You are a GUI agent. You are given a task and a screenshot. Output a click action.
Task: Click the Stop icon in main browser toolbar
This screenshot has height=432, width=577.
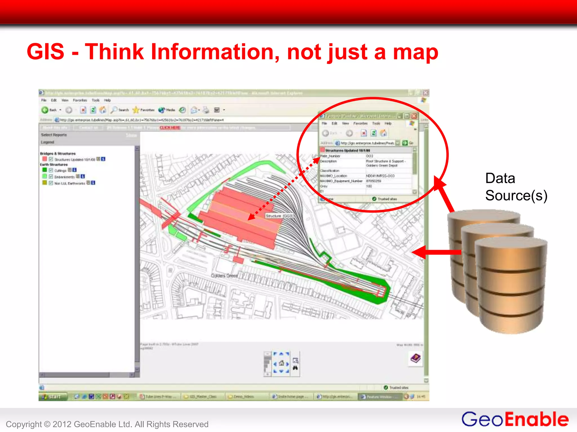[x=83, y=110]
